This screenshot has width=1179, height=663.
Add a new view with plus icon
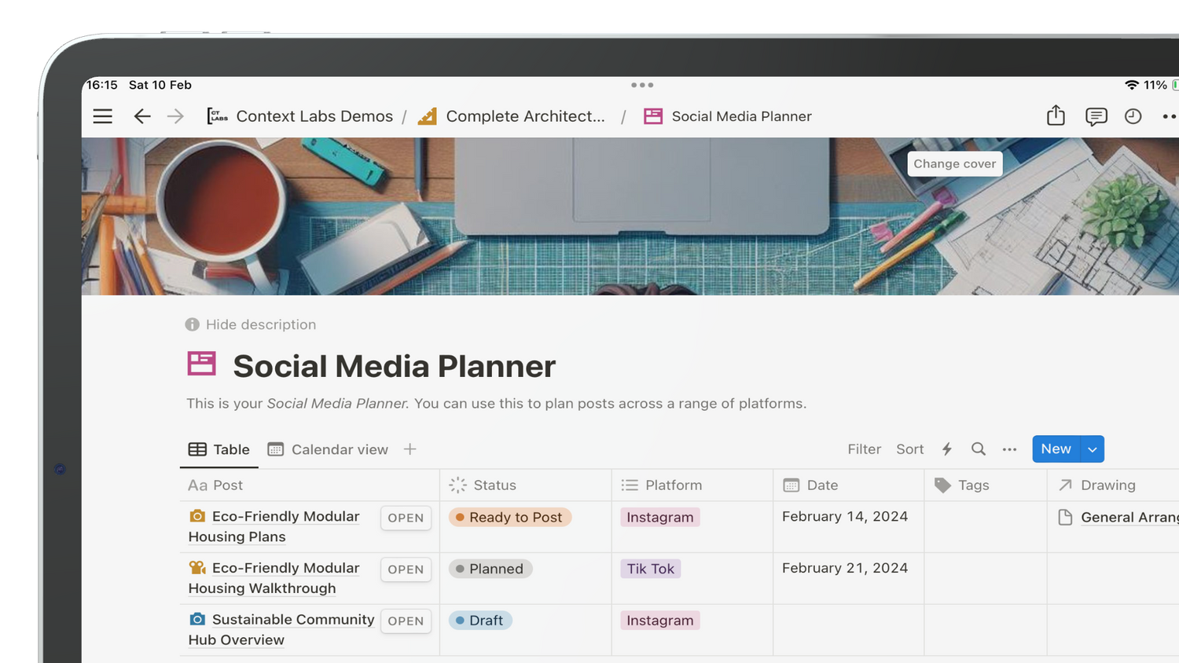[410, 449]
